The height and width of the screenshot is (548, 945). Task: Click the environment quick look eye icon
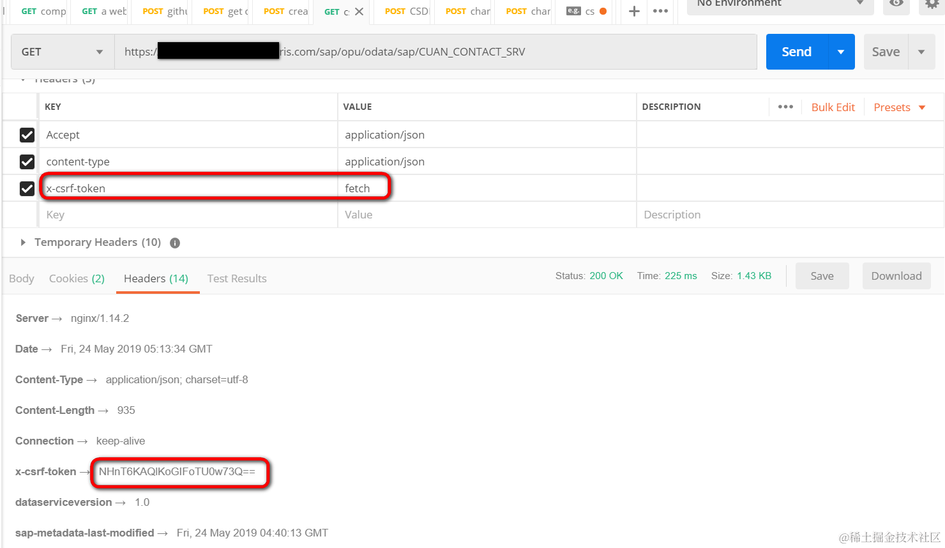click(x=896, y=3)
